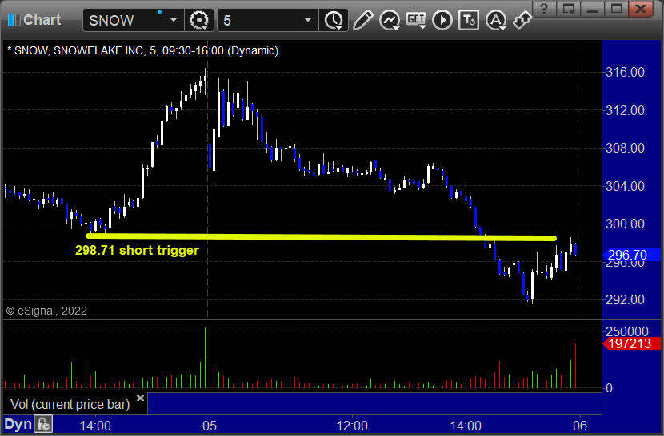Remove the volume study via x
664x436 pixels.
click(141, 398)
